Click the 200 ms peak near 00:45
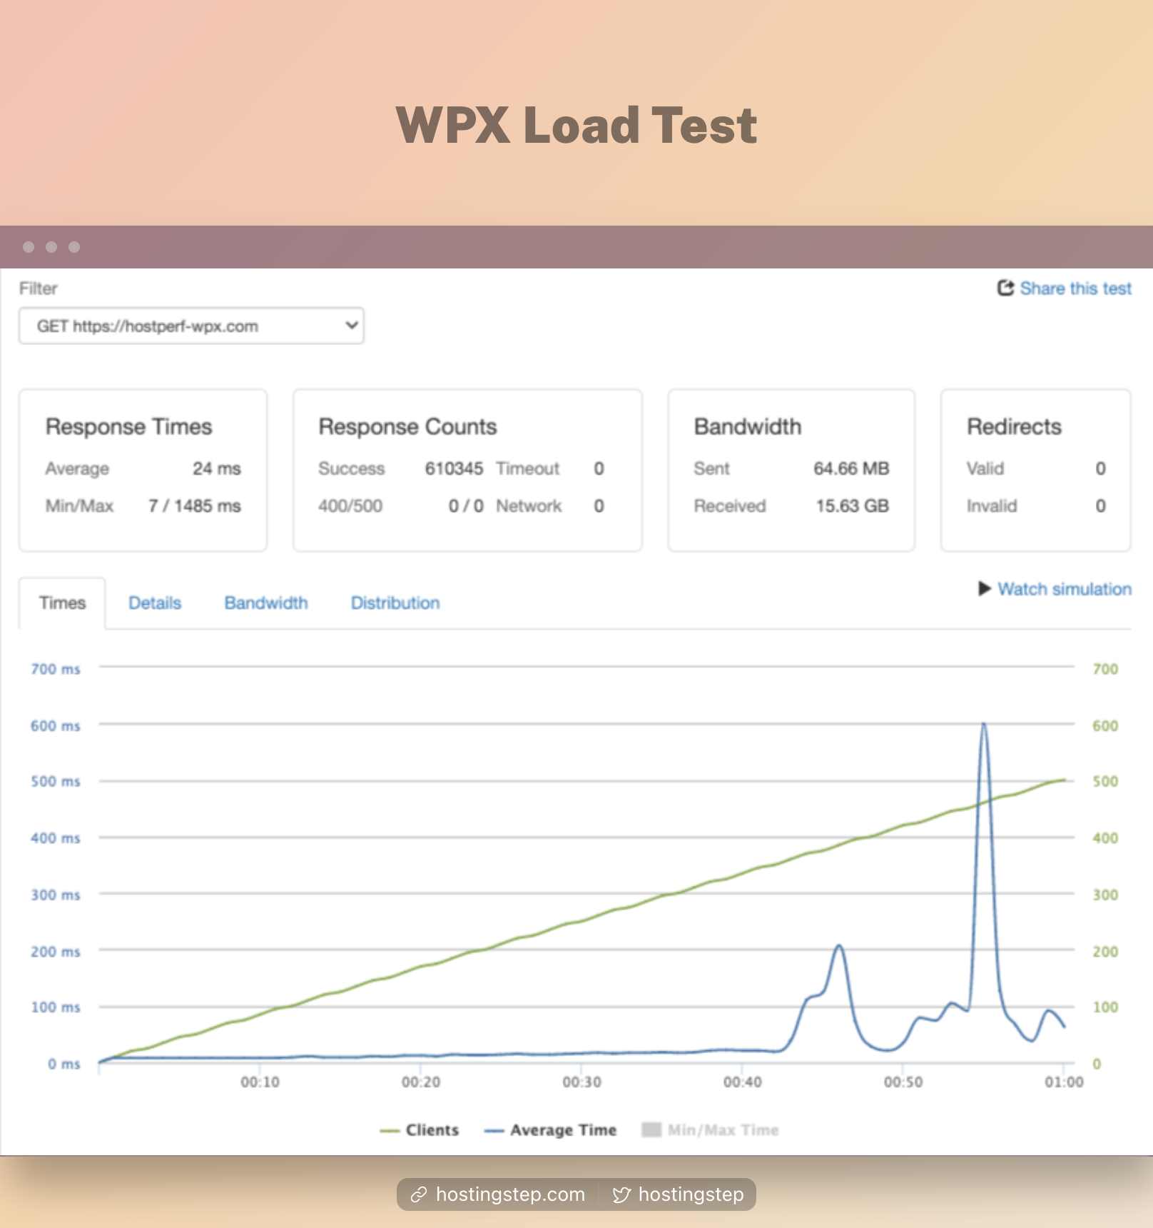Image resolution: width=1153 pixels, height=1228 pixels. pos(839,947)
